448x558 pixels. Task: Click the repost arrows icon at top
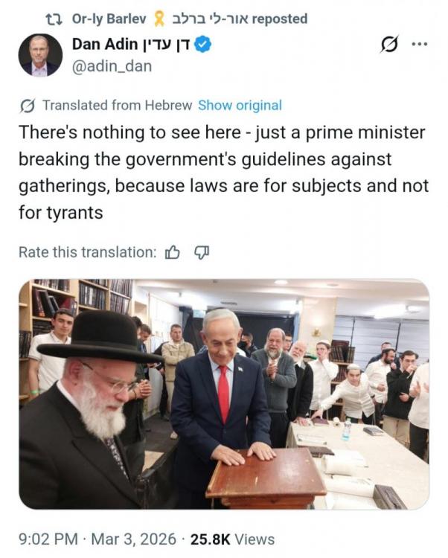[x=54, y=19]
